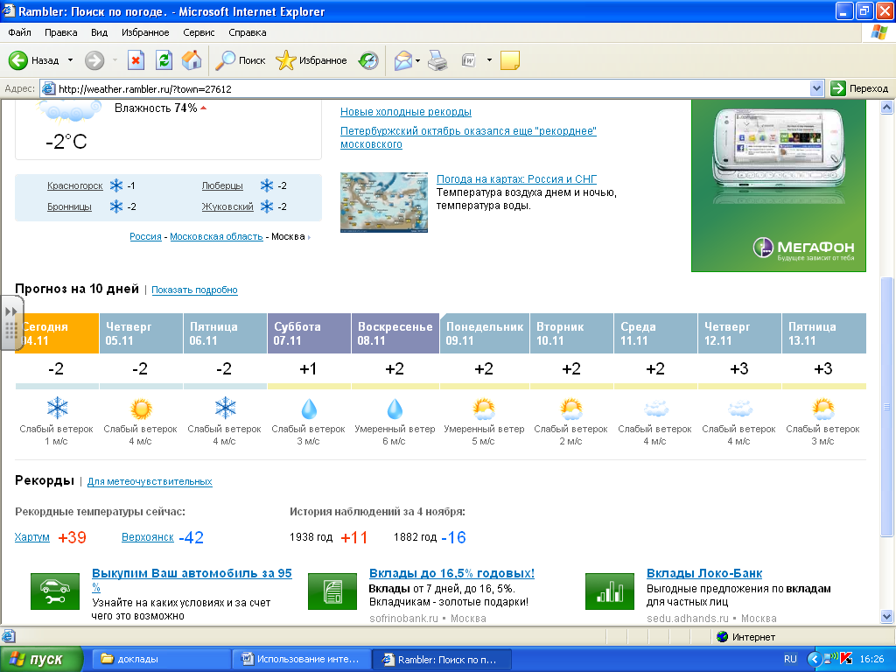This screenshot has width=896, height=672.
Task: Open the Файл menu
Action: (x=19, y=32)
